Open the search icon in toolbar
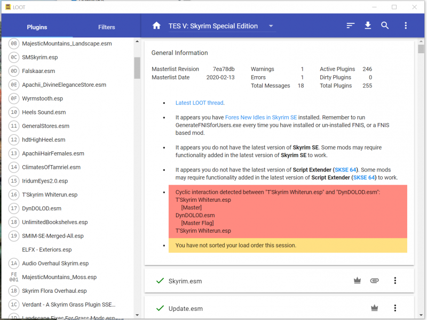 pos(385,26)
